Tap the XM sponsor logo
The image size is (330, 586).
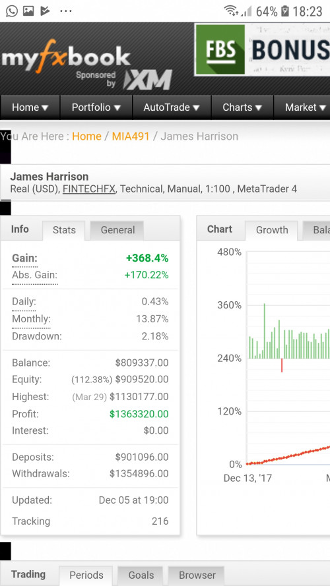click(x=148, y=80)
